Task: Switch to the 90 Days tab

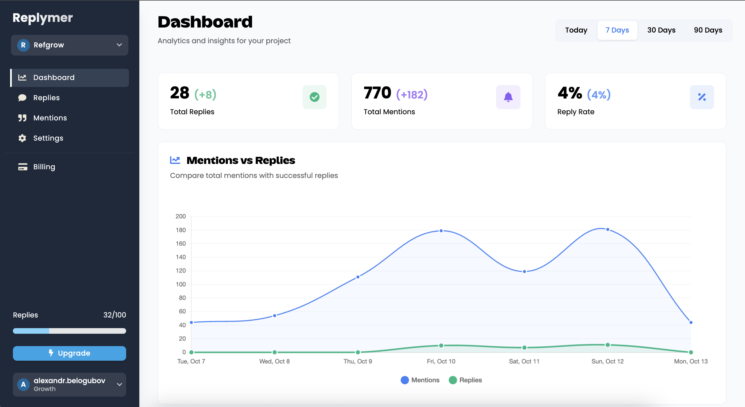Action: point(708,30)
